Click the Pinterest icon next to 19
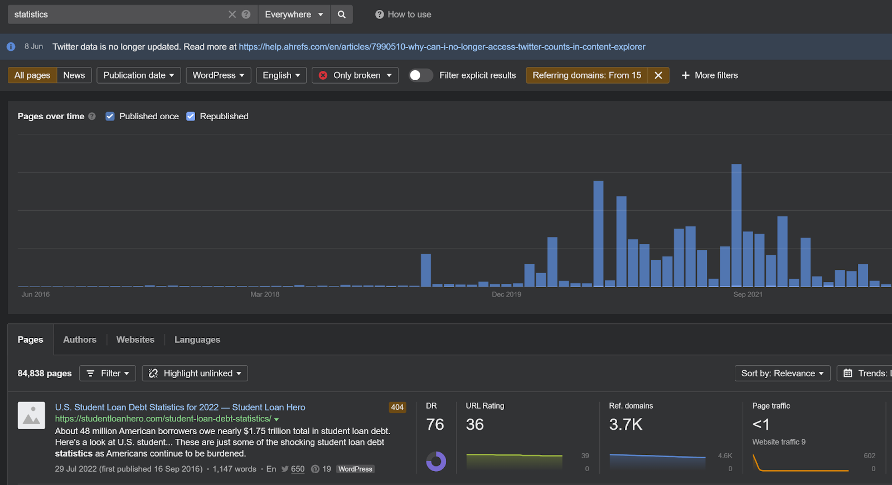This screenshot has width=892, height=485. click(x=315, y=469)
